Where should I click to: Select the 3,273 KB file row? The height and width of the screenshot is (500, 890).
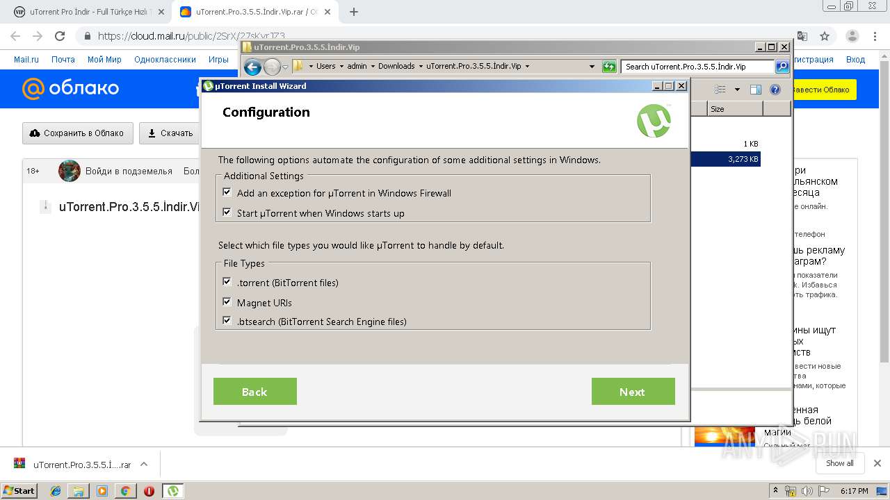726,159
